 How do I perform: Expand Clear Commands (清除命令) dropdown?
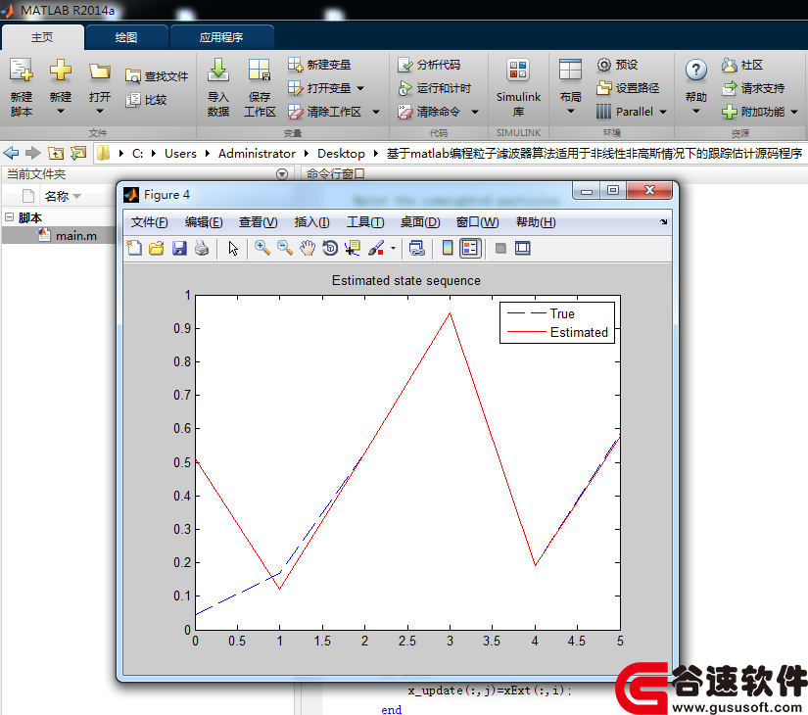475,112
